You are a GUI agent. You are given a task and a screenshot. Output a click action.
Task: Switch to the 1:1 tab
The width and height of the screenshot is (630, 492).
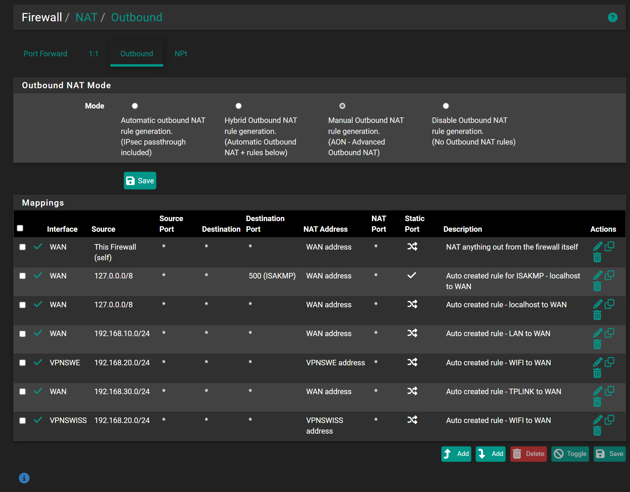click(x=93, y=54)
